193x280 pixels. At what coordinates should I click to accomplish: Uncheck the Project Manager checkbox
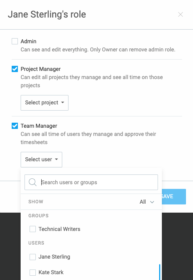[x=15, y=69]
